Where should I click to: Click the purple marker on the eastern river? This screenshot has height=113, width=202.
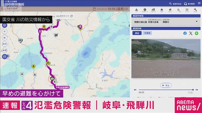tap(80, 26)
